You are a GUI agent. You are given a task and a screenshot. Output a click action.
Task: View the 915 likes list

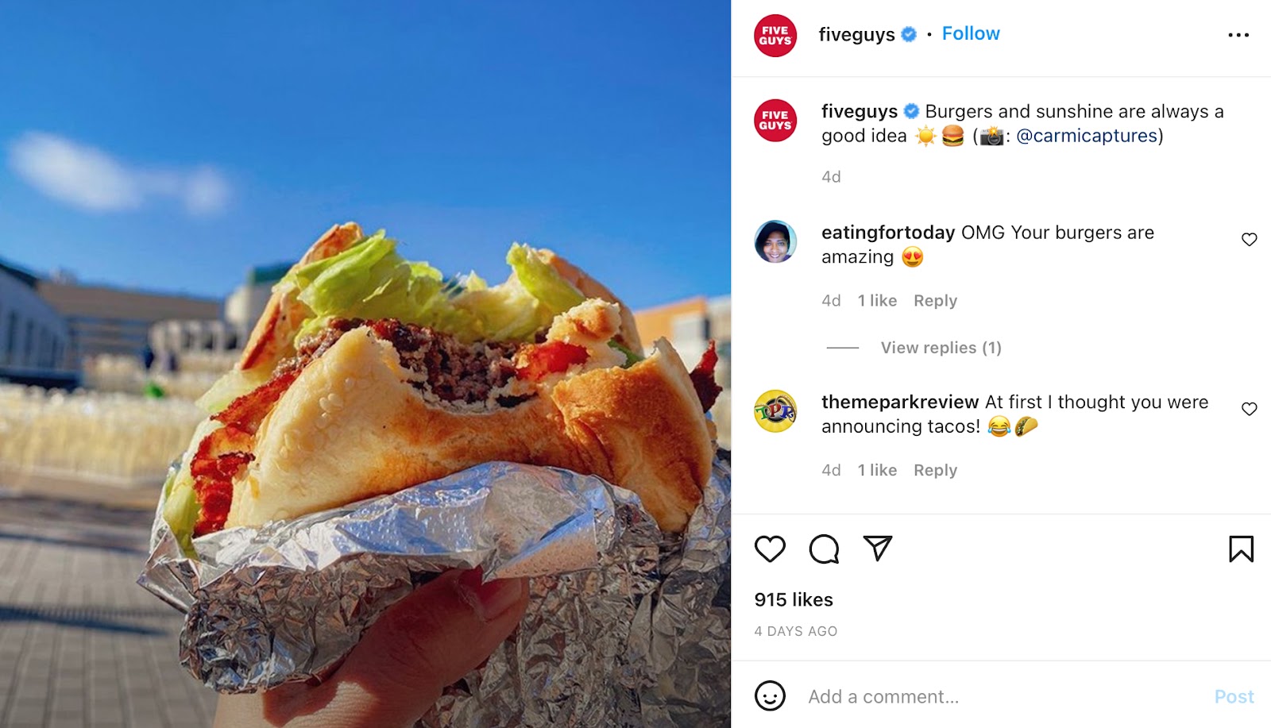(x=794, y=599)
